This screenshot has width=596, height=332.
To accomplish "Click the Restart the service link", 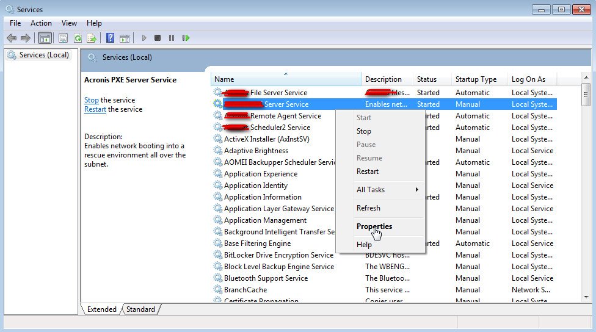I will click(x=95, y=109).
